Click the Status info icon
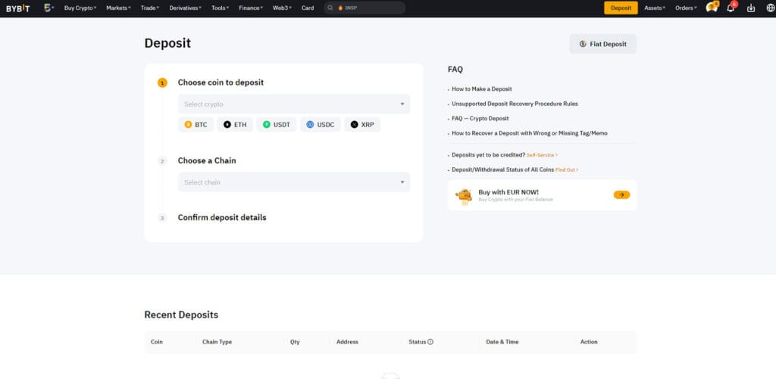 point(430,342)
